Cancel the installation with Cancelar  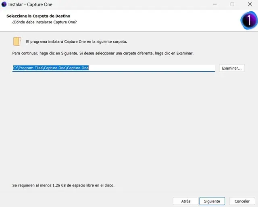(242, 201)
